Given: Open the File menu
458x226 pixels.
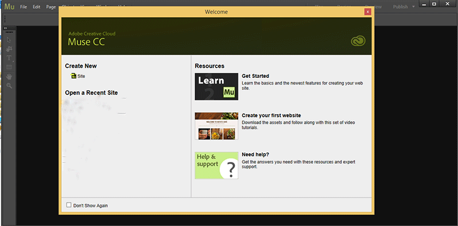Looking at the screenshot, I should click(x=23, y=7).
